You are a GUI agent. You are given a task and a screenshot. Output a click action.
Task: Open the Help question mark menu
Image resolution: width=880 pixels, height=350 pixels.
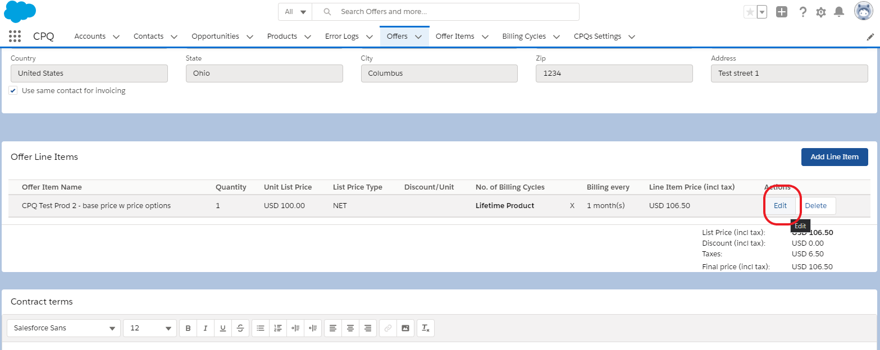803,12
